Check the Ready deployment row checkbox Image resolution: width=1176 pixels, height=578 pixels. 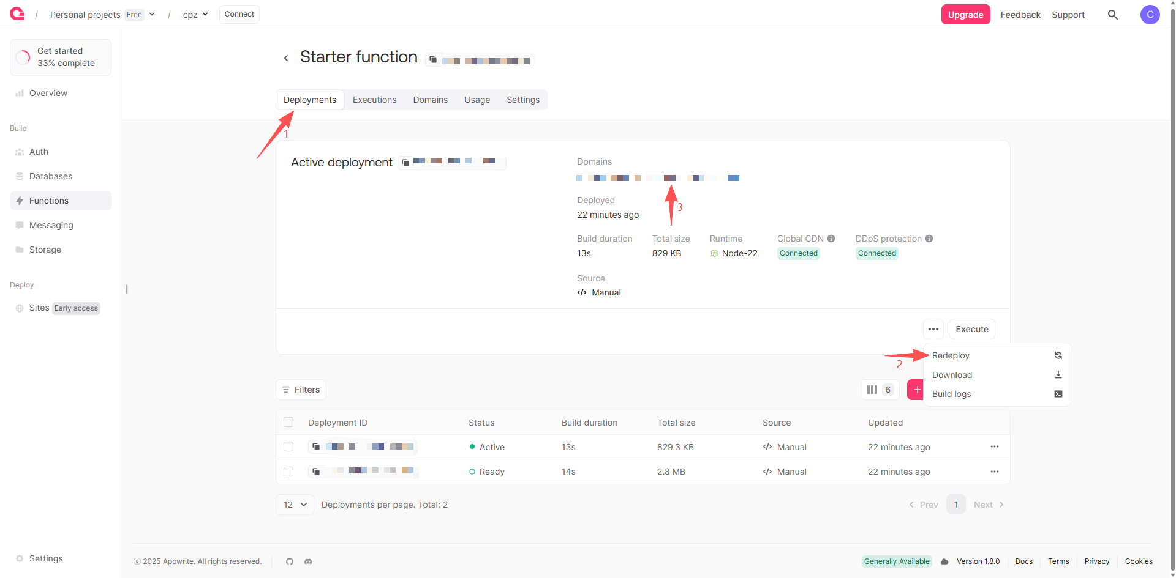[x=288, y=472]
